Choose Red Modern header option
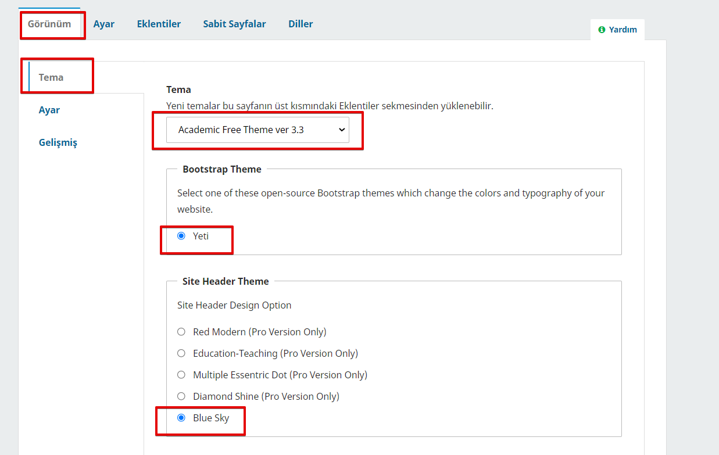 [181, 332]
